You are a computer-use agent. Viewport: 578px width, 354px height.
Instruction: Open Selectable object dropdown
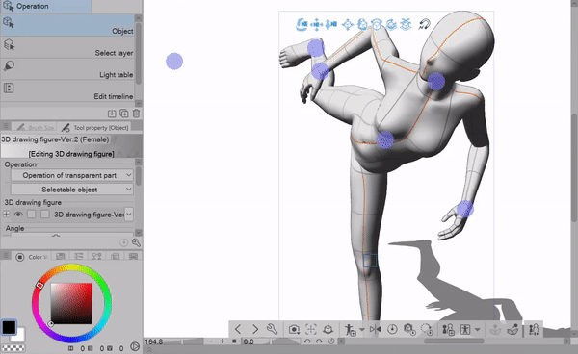pyautogui.click(x=72, y=190)
